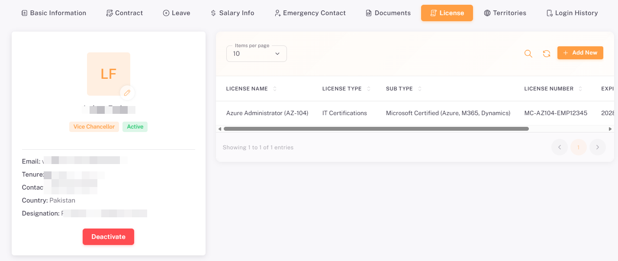Click the scrollbar right arrow
The image size is (618, 261).
point(610,129)
